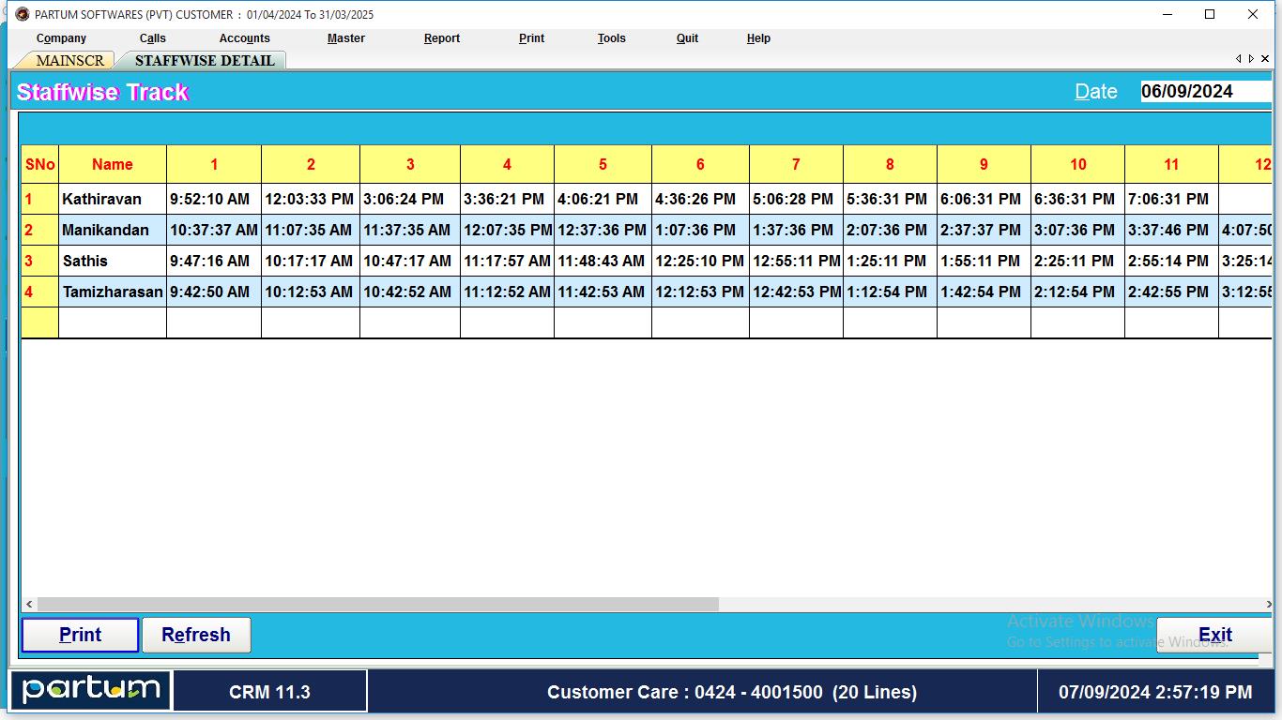Click the Refresh button
This screenshot has width=1282, height=720.
pos(196,635)
